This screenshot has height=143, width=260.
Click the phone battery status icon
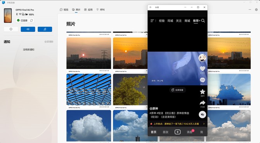(x=26, y=14)
